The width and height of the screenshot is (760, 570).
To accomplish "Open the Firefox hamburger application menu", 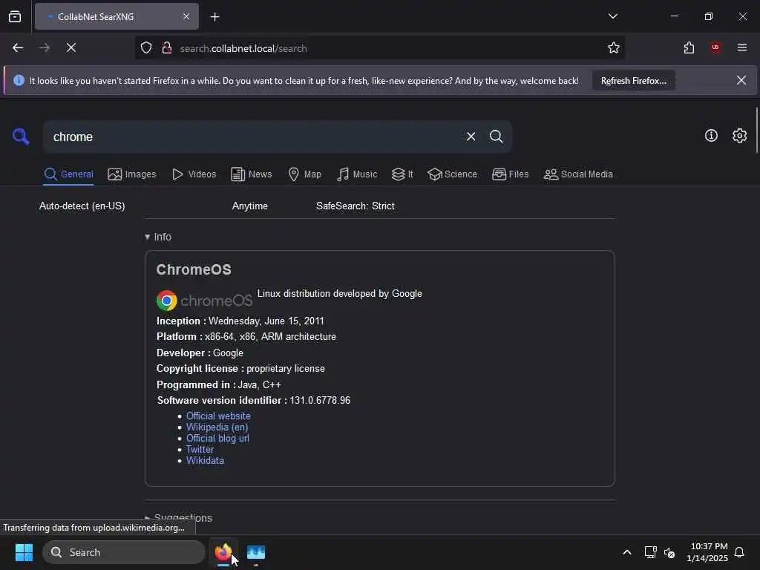I will (x=742, y=47).
